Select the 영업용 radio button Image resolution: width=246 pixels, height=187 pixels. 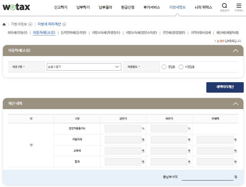(x=164, y=67)
